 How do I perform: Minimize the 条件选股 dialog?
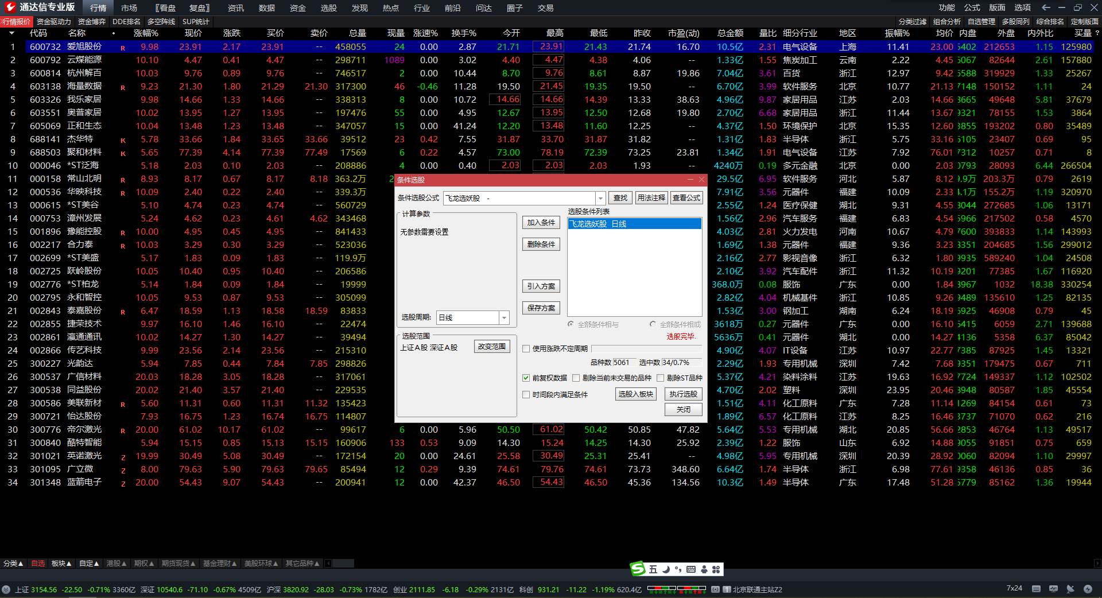[690, 180]
